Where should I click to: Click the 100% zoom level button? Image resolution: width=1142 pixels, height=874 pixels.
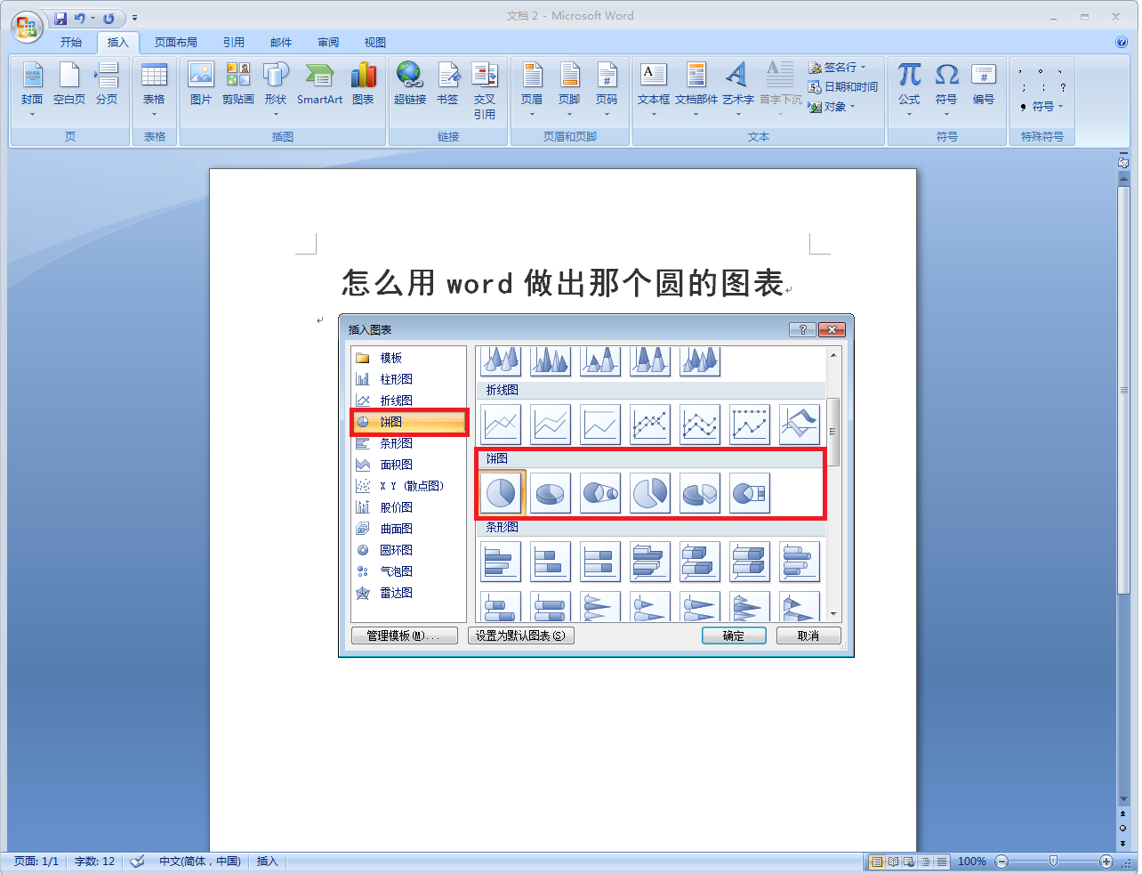click(972, 862)
